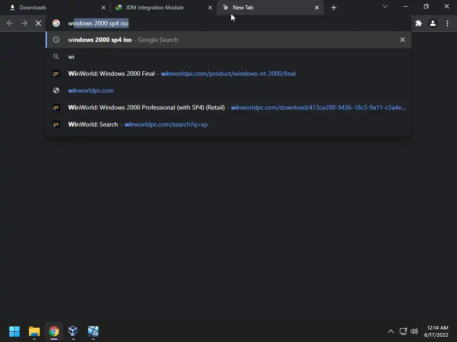Open the Chrome profile icon

(x=433, y=23)
